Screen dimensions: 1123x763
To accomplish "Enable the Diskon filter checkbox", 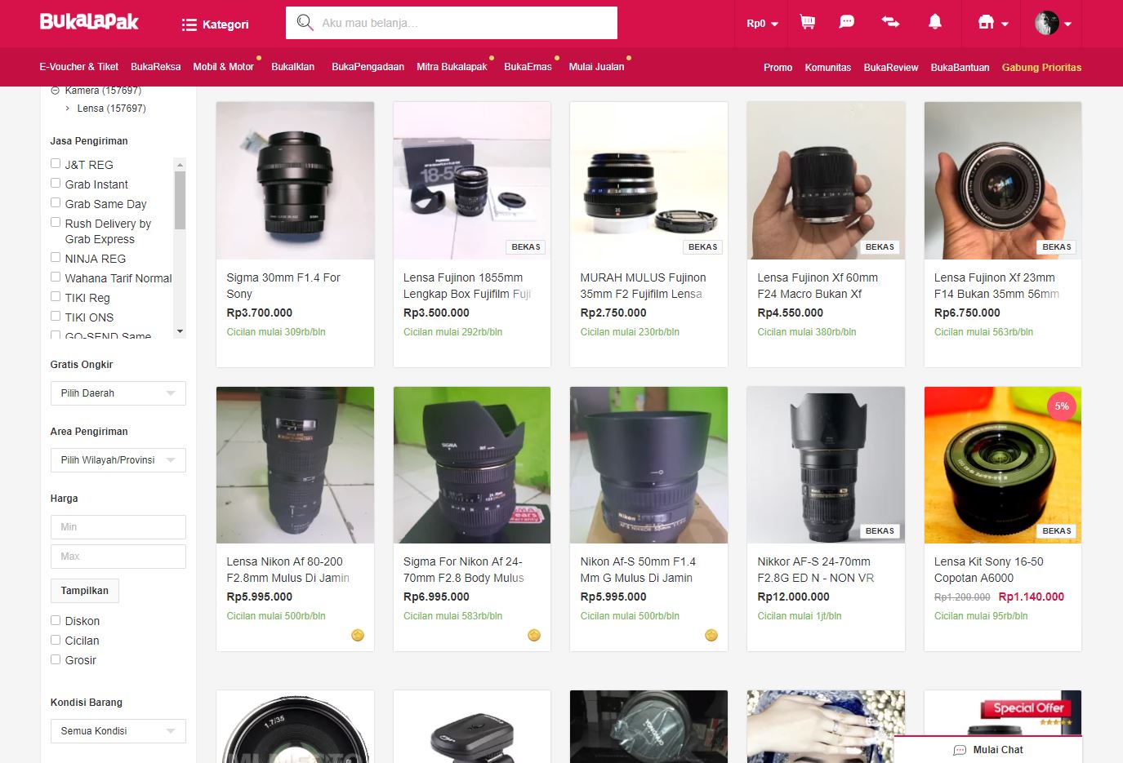I will [x=56, y=620].
